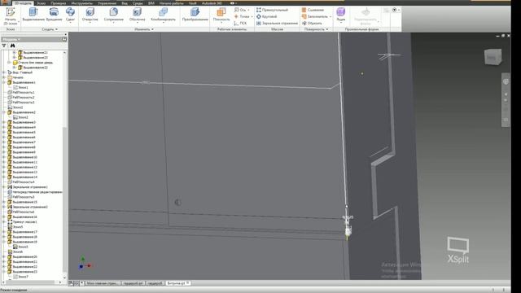The height and width of the screenshot is (293, 521).
Task: Select the Точка (Work Point) tool
Action: (242, 16)
